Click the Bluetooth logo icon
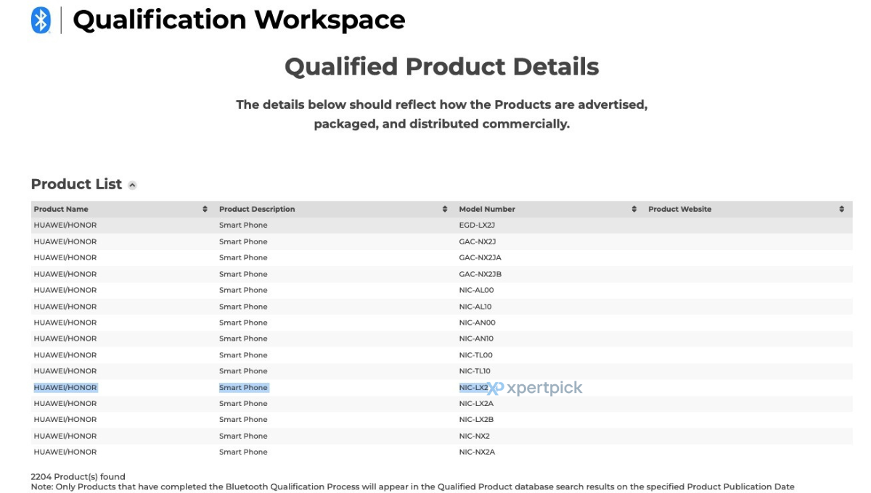This screenshot has height=493, width=871. [41, 20]
